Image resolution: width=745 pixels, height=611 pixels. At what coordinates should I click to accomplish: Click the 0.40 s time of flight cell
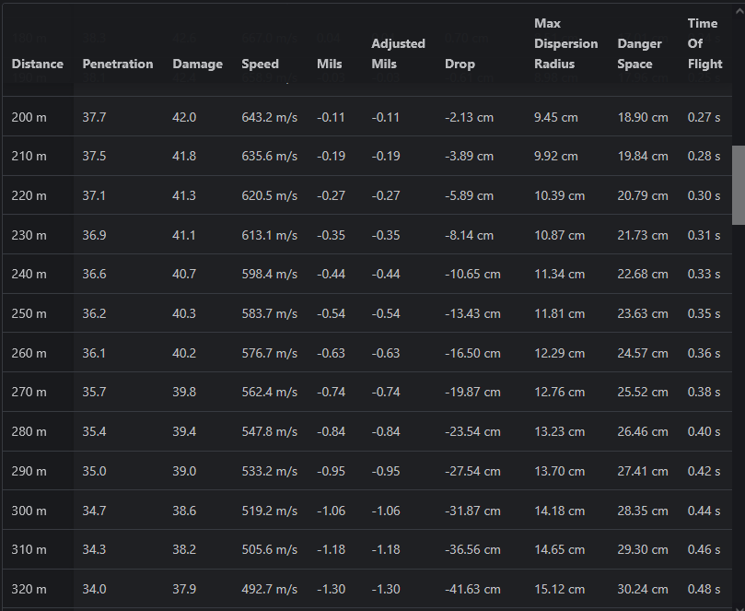(704, 432)
